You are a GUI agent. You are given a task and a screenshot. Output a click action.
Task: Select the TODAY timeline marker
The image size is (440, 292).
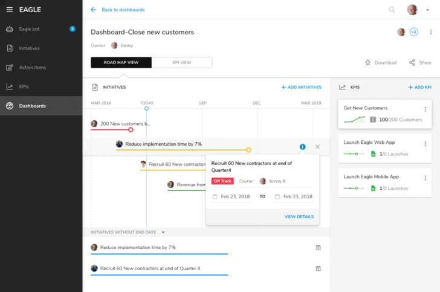pos(146,108)
